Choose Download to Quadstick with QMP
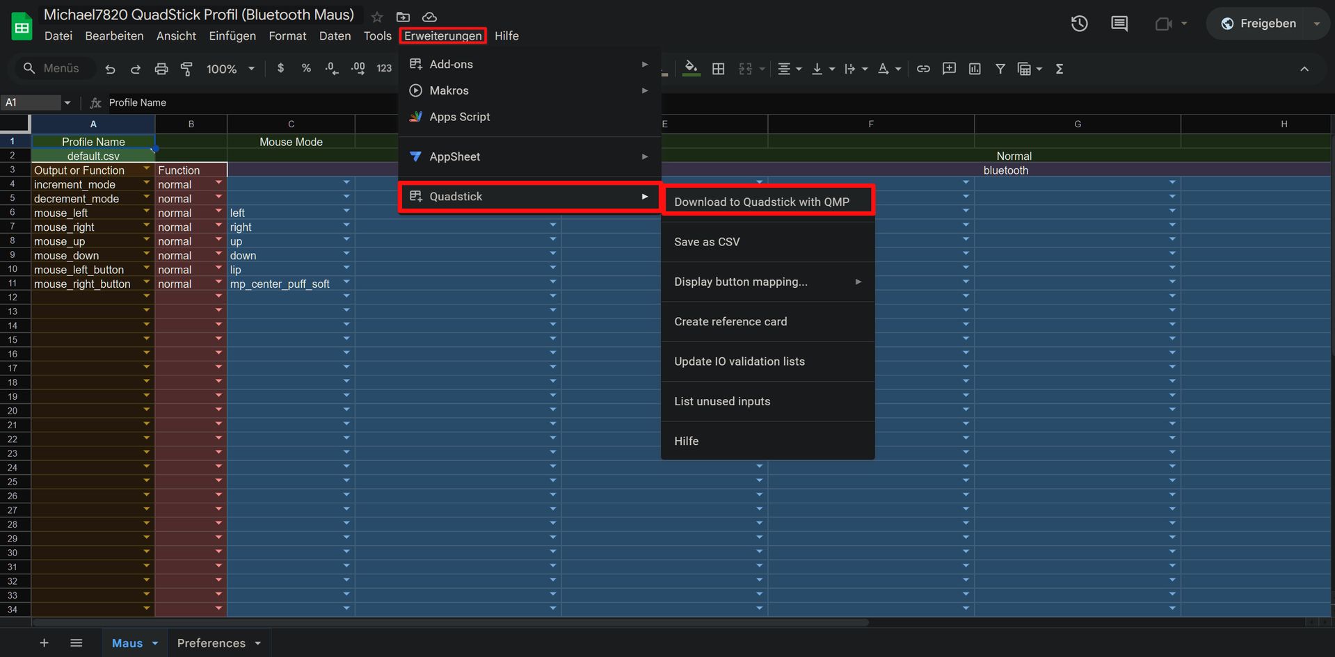The image size is (1335, 657). [762, 202]
